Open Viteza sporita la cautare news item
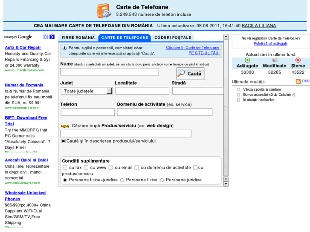 (x=262, y=89)
